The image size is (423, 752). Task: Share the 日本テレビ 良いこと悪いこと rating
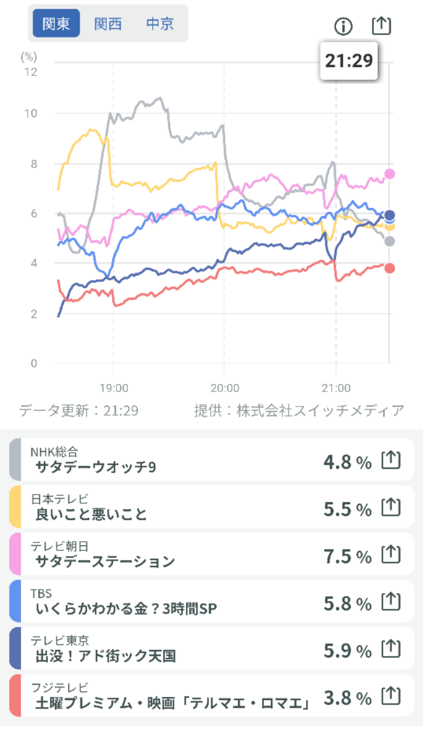pyautogui.click(x=391, y=507)
